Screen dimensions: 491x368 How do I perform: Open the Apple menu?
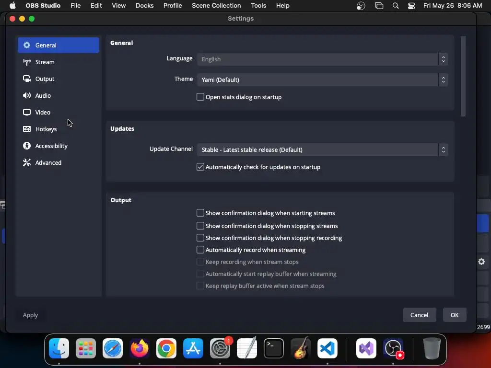[x=12, y=5]
